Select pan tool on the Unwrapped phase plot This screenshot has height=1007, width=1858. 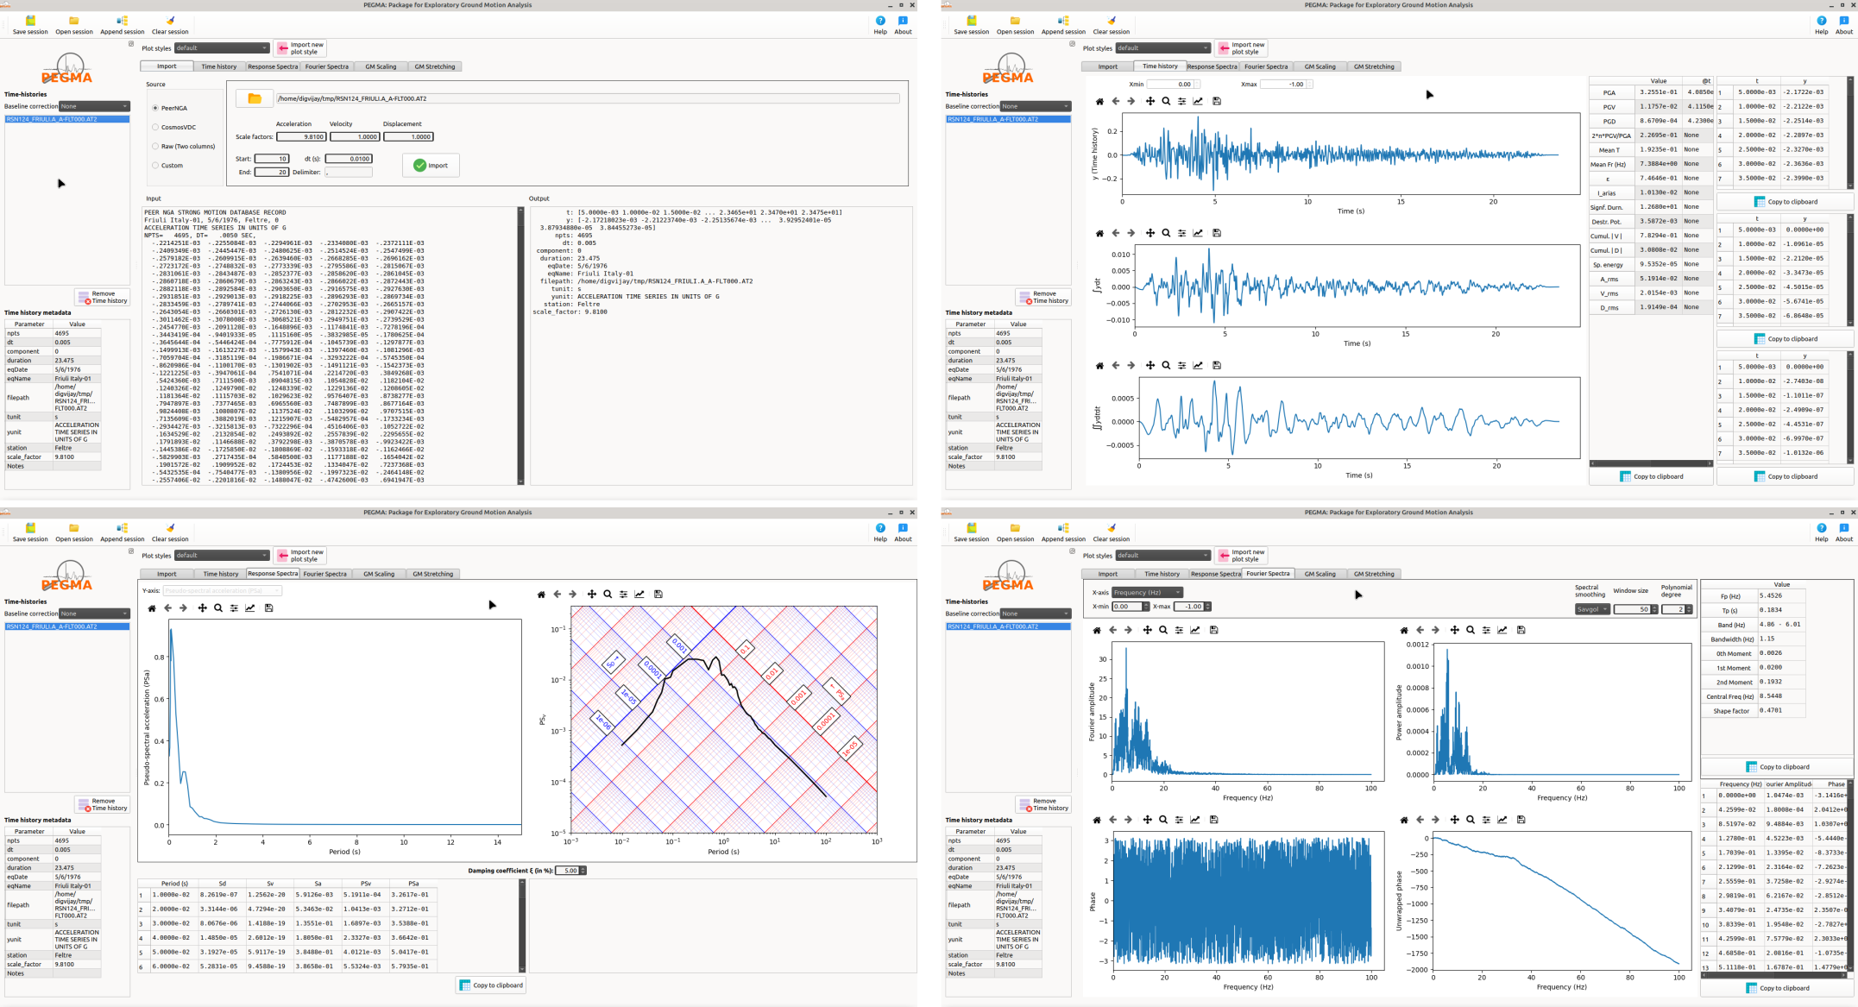(x=1455, y=820)
